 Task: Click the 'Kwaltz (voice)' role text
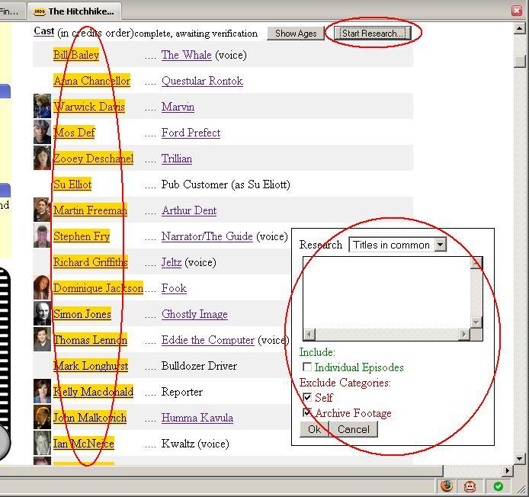pos(195,444)
